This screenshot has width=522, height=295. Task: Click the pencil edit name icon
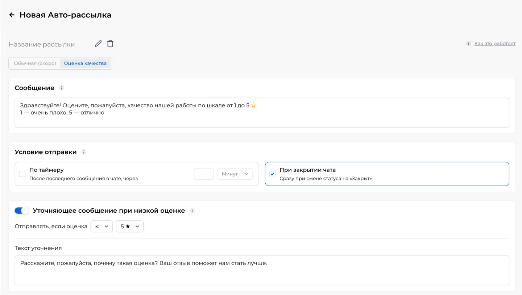tap(98, 43)
